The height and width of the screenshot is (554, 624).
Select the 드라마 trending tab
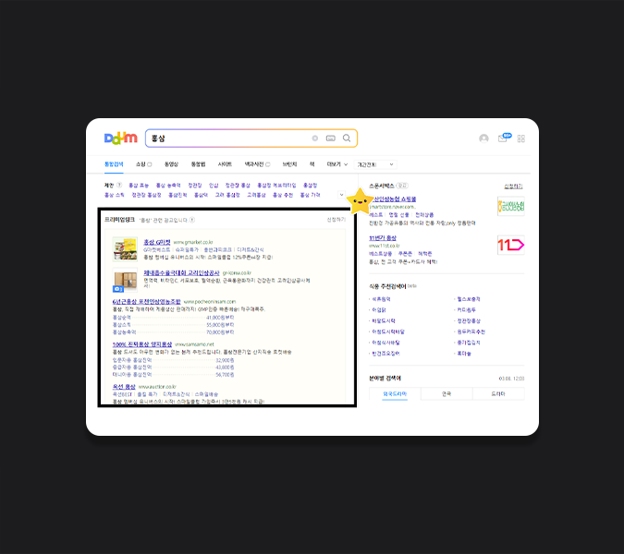(x=498, y=394)
